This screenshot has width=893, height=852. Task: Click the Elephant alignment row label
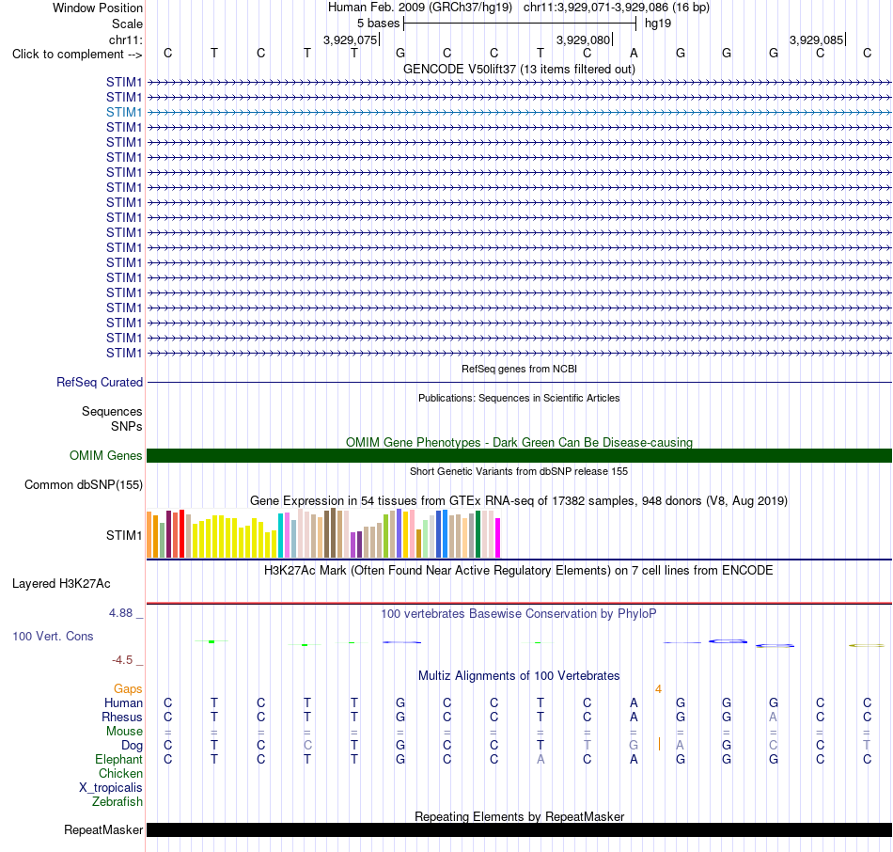pyautogui.click(x=118, y=760)
